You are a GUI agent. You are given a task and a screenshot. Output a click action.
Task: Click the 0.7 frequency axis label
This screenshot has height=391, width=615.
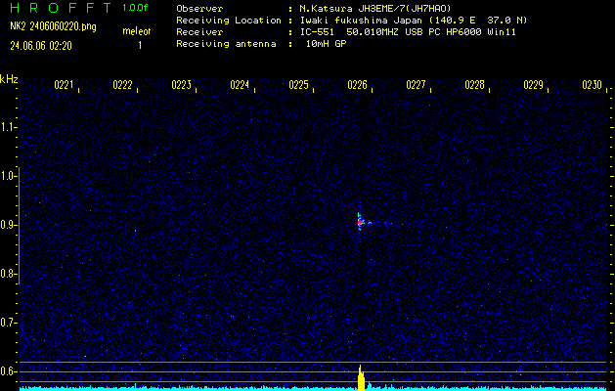click(x=9, y=322)
